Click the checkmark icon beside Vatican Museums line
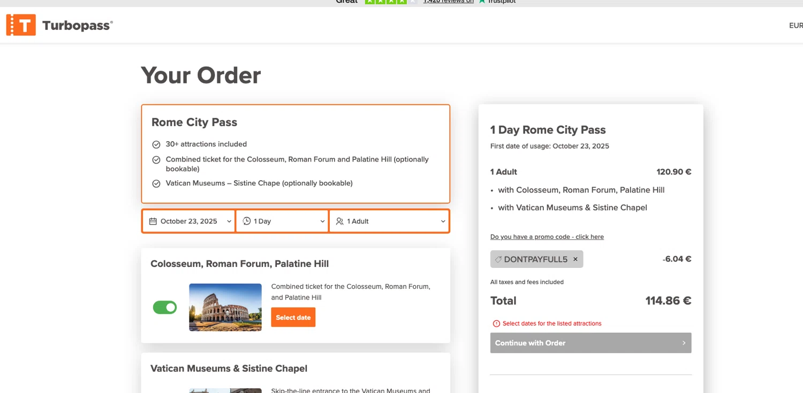The height and width of the screenshot is (393, 803). click(156, 183)
